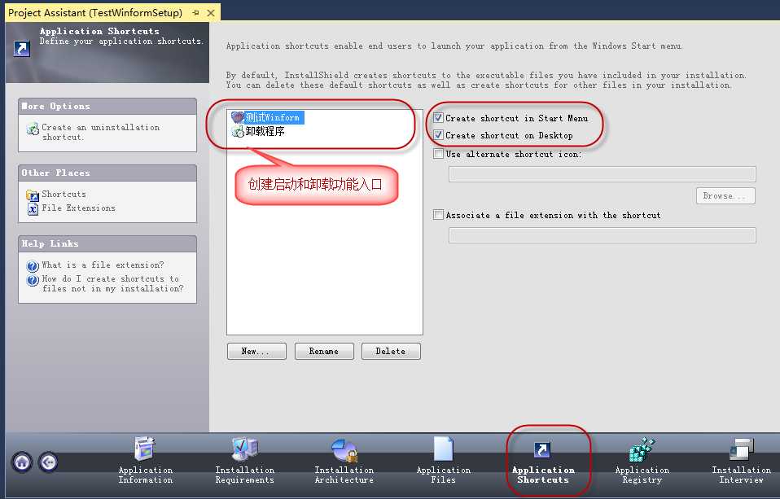Screen dimensions: 780x499
Task: Enable Associate a file extension with the shortcut
Action: (438, 215)
